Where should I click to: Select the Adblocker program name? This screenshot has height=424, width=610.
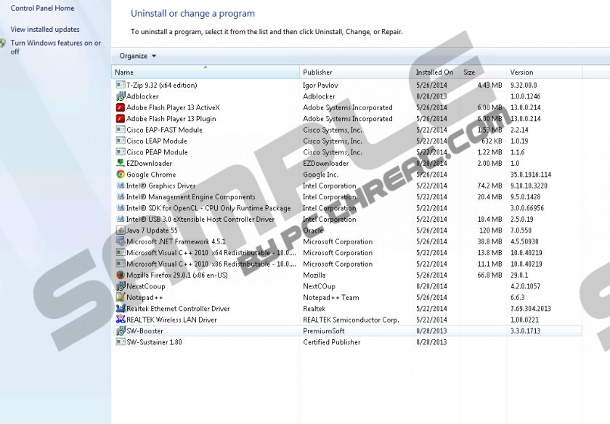coord(142,96)
